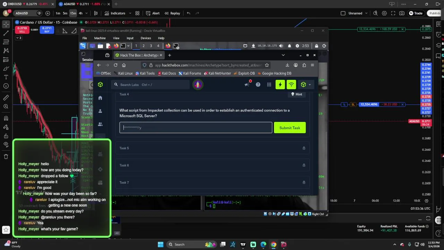Toggle the lock drawings padlock tool

[x=6, y=136]
